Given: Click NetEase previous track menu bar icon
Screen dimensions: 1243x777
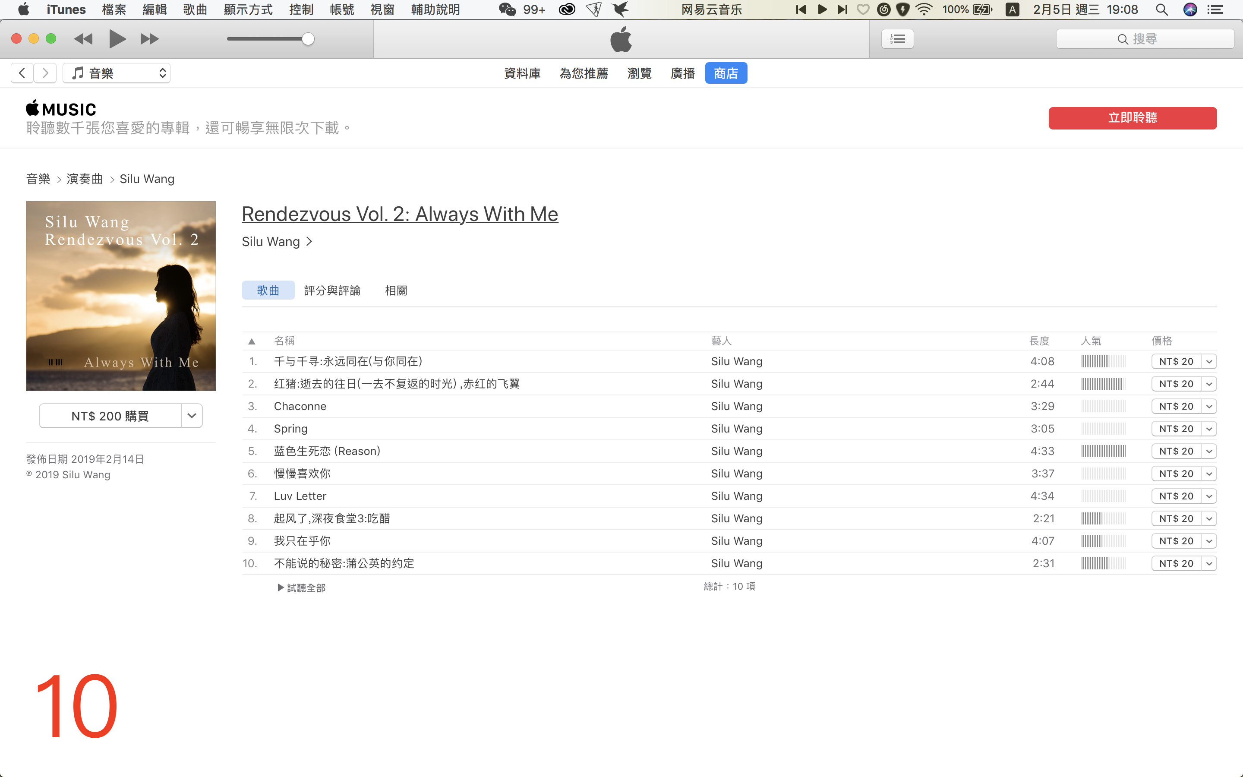Looking at the screenshot, I should (x=801, y=9).
